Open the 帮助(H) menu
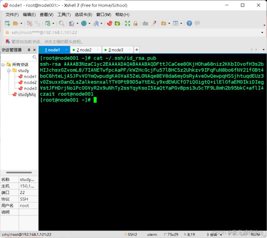The height and width of the screenshot is (238, 267). pyautogui.click(x=122, y=15)
